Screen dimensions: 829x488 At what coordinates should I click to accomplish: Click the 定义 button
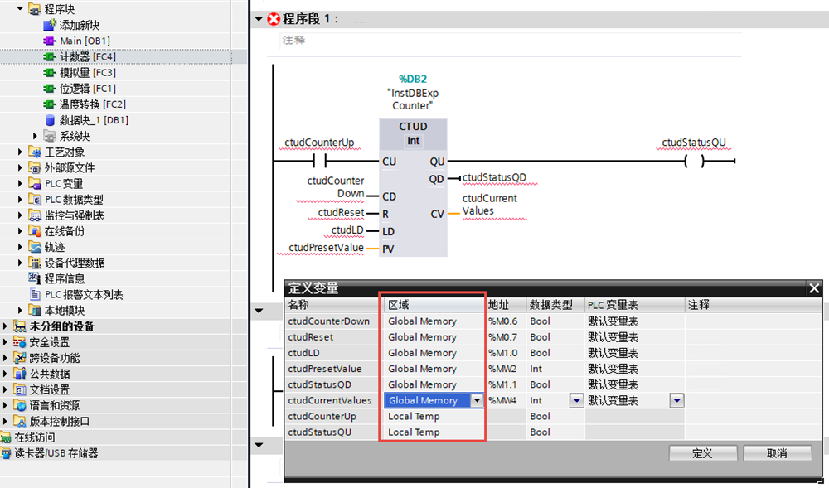tap(702, 453)
